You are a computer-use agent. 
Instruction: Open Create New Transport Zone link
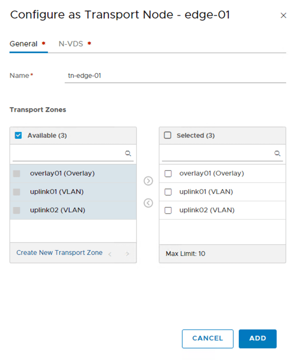(x=59, y=253)
